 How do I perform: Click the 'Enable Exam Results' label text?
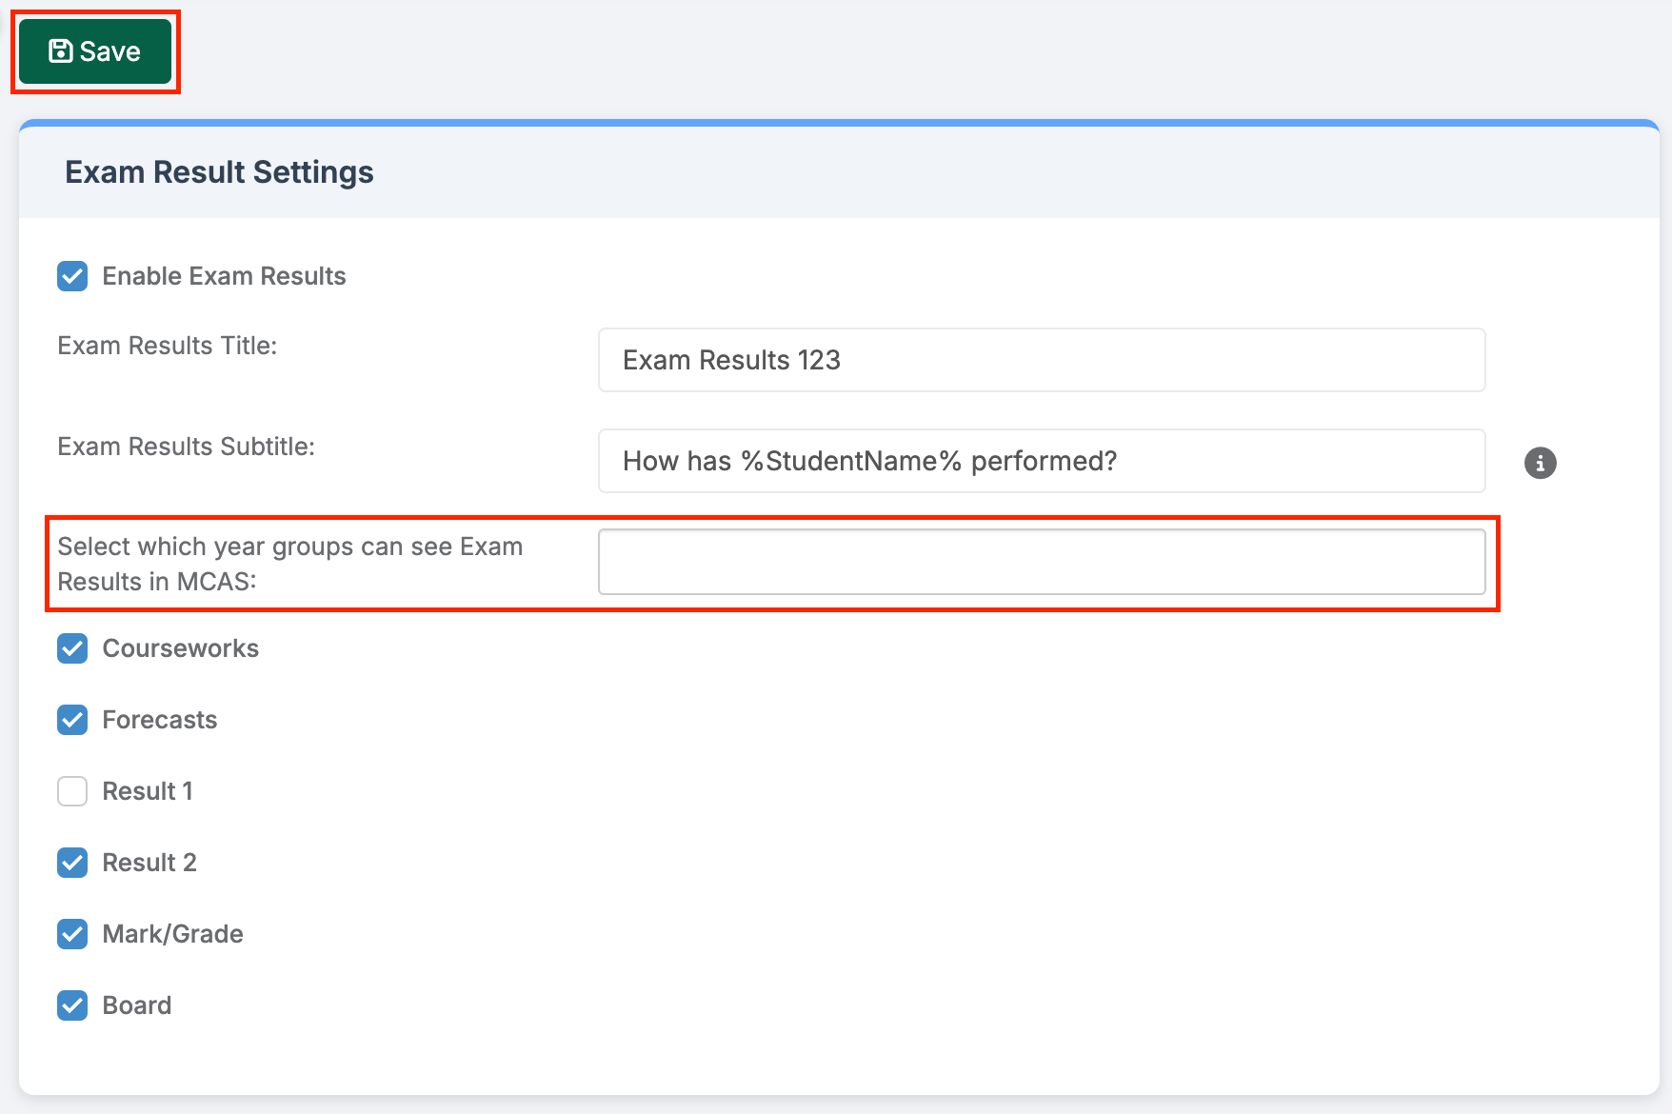pyautogui.click(x=224, y=276)
